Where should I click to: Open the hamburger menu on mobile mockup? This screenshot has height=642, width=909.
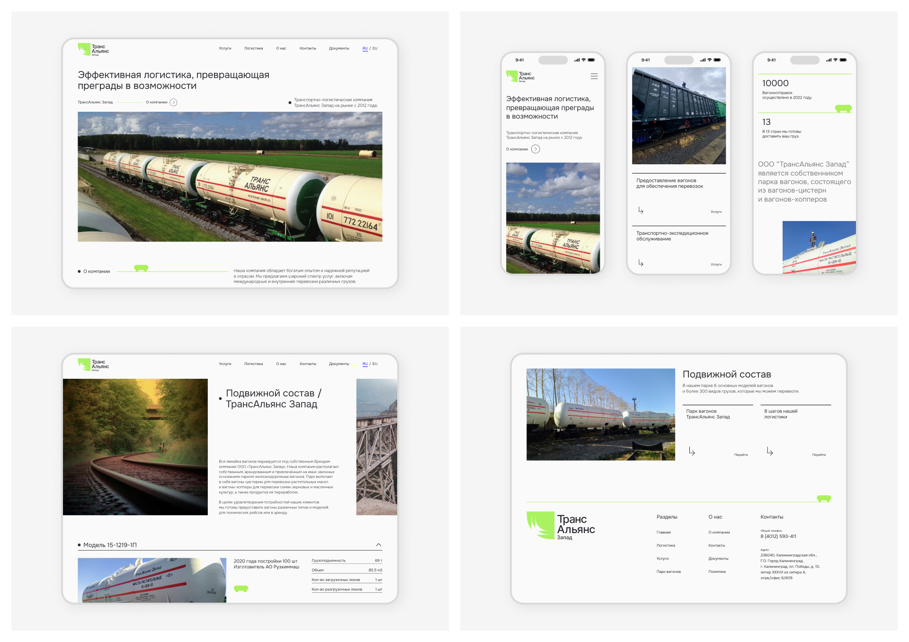pyautogui.click(x=594, y=76)
